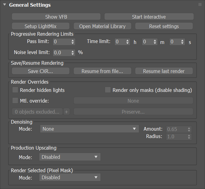The width and height of the screenshot is (205, 189).
Task: Click Resume last render button
Action: tap(164, 71)
